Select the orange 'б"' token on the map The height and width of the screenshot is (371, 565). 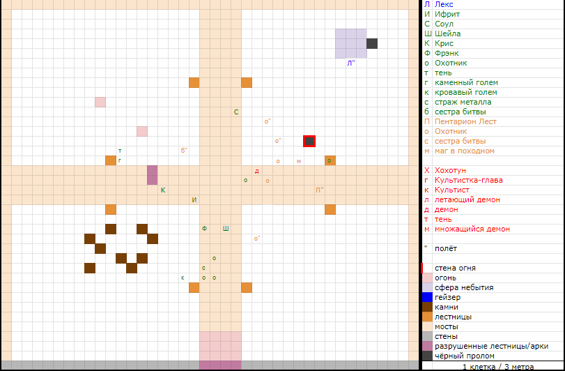point(184,151)
